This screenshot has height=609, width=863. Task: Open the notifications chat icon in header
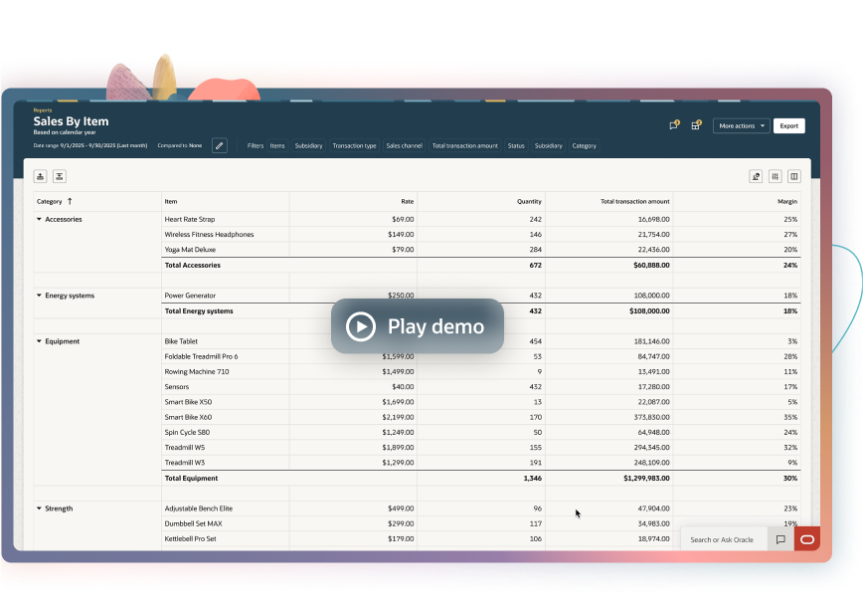pyautogui.click(x=674, y=125)
